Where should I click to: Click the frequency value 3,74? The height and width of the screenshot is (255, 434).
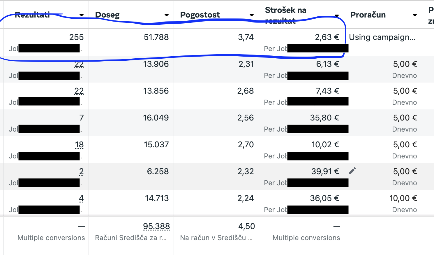[246, 37]
